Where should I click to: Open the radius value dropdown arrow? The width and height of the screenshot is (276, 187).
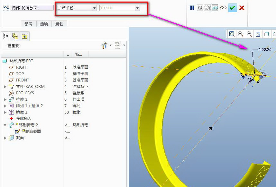point(138,8)
